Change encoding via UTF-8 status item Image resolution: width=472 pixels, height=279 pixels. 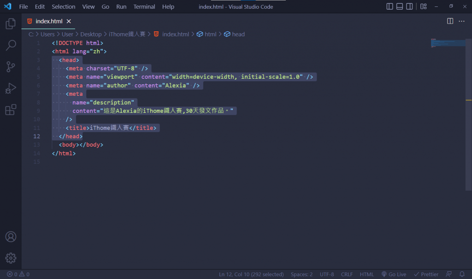[x=327, y=274]
